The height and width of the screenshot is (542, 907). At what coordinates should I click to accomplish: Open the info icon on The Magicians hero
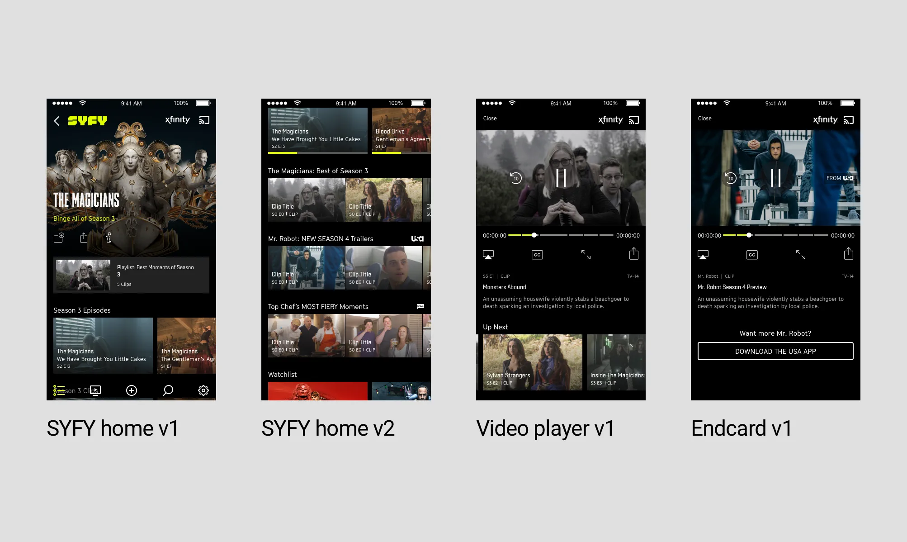(x=109, y=238)
